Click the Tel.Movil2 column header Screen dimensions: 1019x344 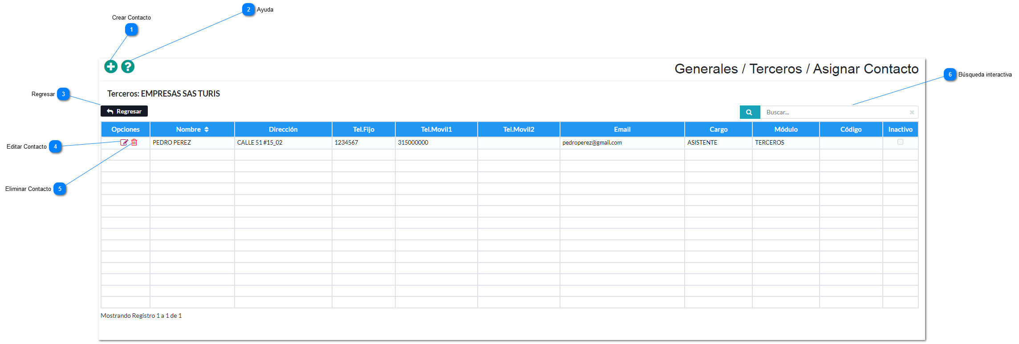coord(519,130)
